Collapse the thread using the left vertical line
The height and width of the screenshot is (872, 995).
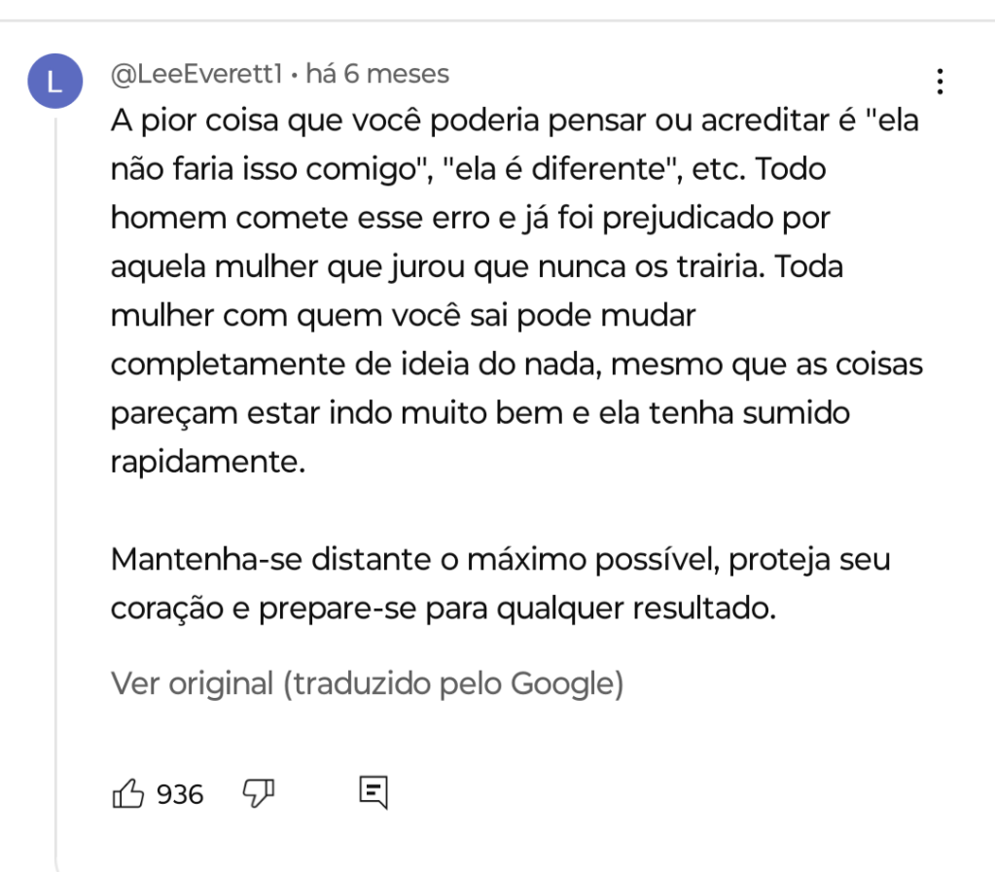pyautogui.click(x=55, y=486)
